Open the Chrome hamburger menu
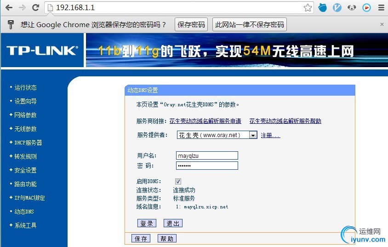The height and width of the screenshot is (247, 388). coord(381,8)
